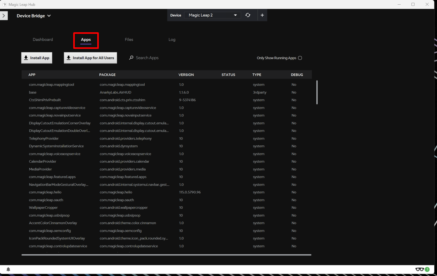Image resolution: width=437 pixels, height=276 pixels.
Task: Click the 3rdparty type cell
Action: pyautogui.click(x=260, y=92)
